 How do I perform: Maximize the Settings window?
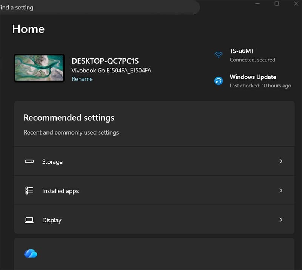tap(277, 3)
